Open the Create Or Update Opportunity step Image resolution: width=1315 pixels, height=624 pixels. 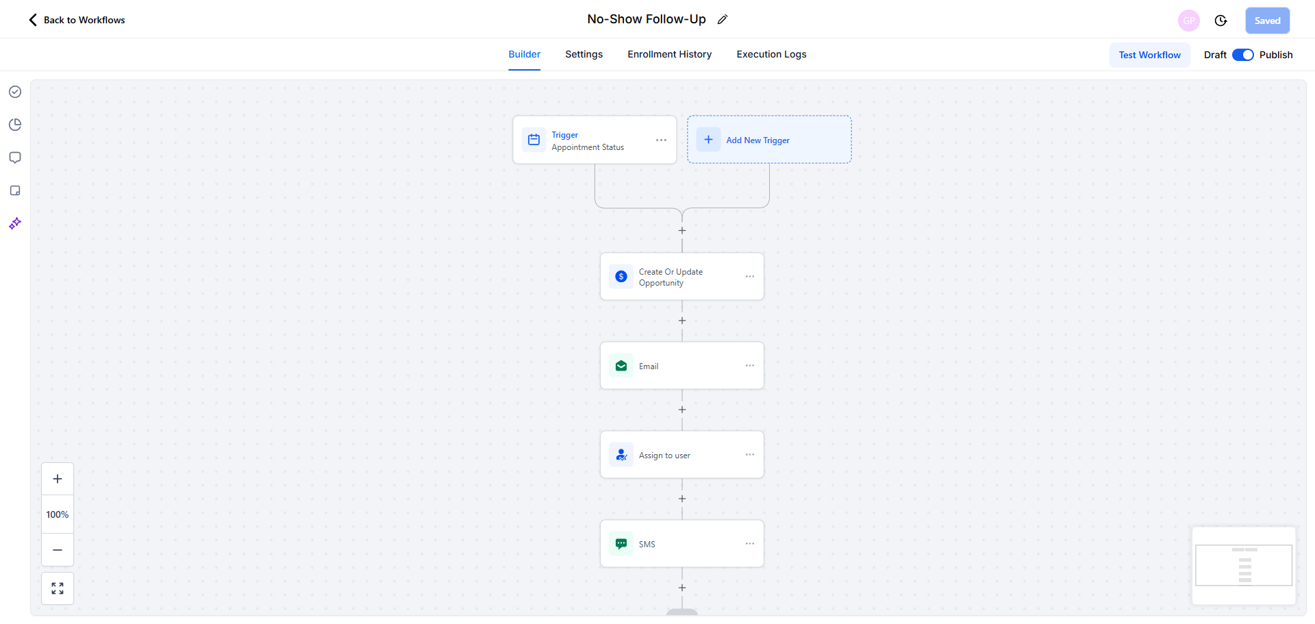pyautogui.click(x=682, y=277)
